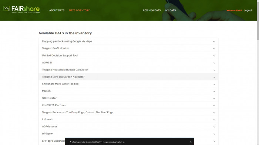The width and height of the screenshot is (259, 145).
Task: Click the Logout link
Action: pyautogui.click(x=248, y=10)
